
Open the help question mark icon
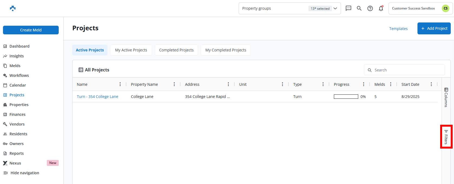370,8
